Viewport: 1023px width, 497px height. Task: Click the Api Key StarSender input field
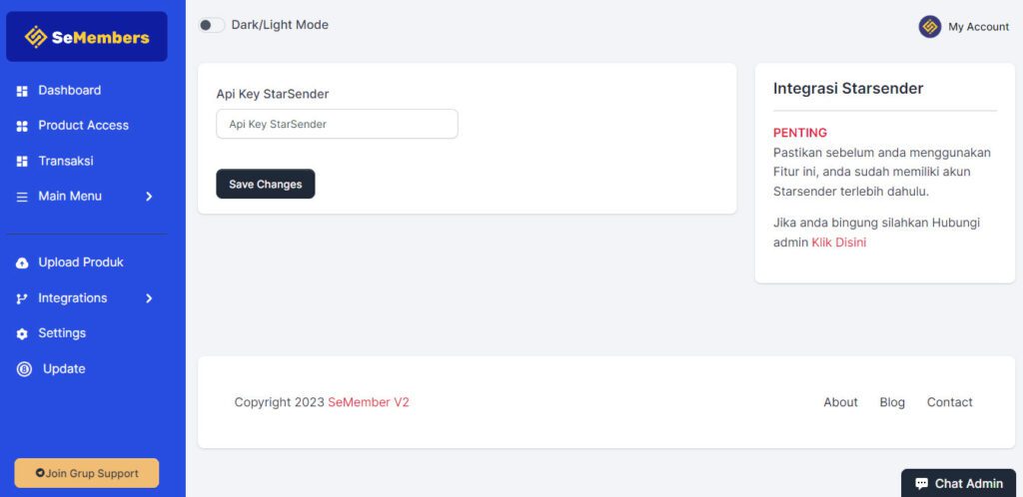point(337,124)
